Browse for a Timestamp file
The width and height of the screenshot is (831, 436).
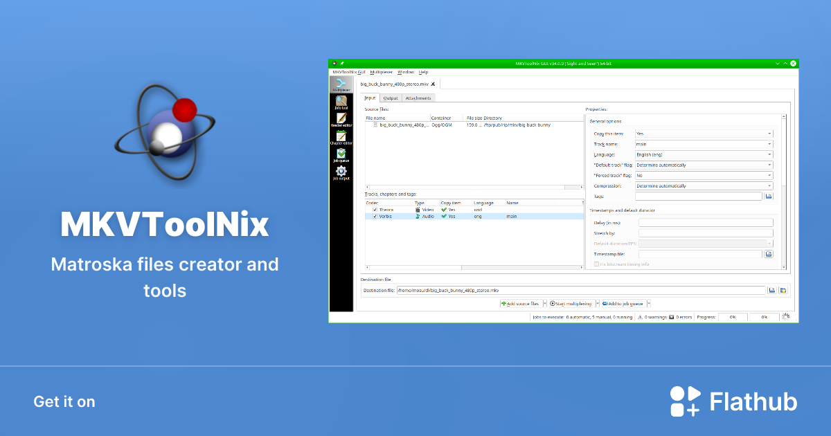tap(767, 254)
